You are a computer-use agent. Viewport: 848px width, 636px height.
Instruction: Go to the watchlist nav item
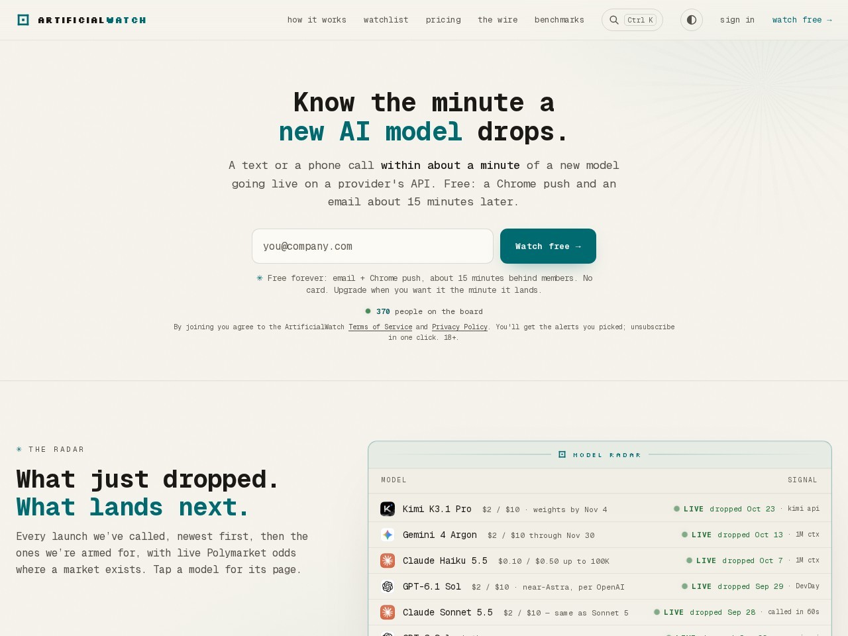pos(386,20)
